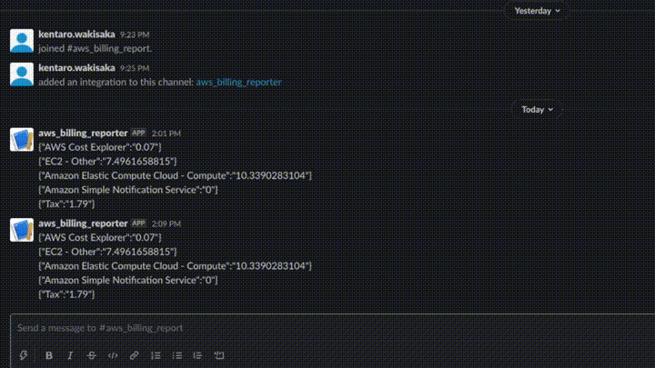The height and width of the screenshot is (368, 655).
Task: Apply blockquote formatting
Action: pyautogui.click(x=197, y=355)
